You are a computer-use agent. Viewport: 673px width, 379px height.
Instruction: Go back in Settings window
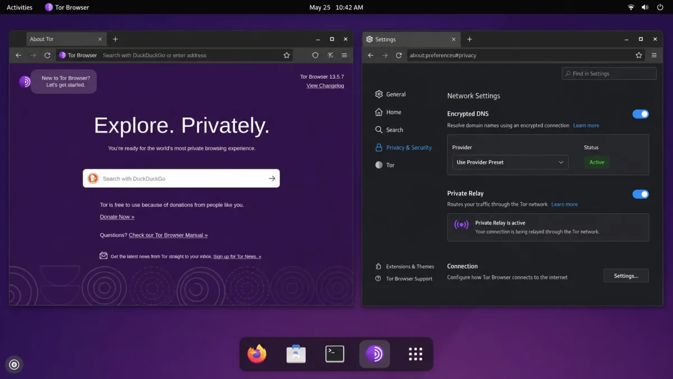coord(371,55)
